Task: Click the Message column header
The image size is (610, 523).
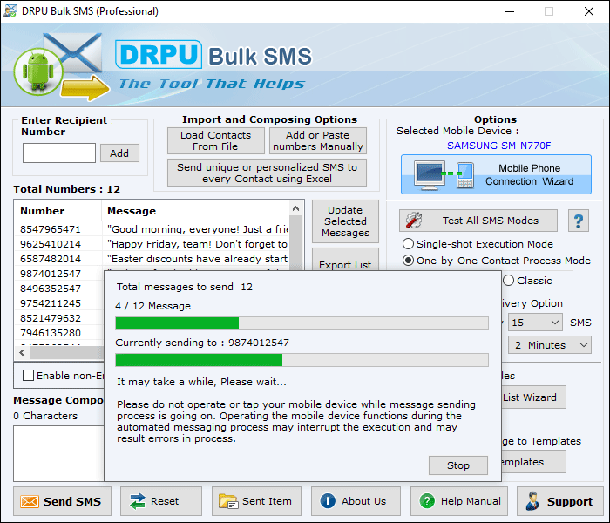Action: pos(132,211)
